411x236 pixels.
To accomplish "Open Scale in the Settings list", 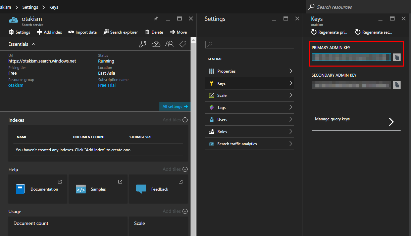I will 250,95.
